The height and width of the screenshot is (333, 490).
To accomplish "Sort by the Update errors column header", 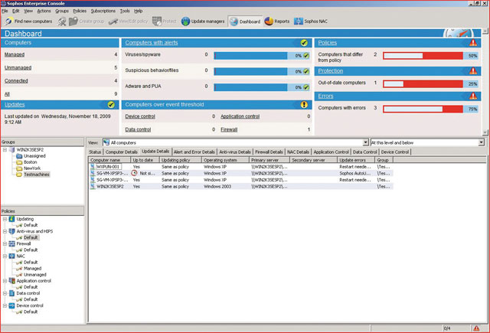I will [356, 160].
